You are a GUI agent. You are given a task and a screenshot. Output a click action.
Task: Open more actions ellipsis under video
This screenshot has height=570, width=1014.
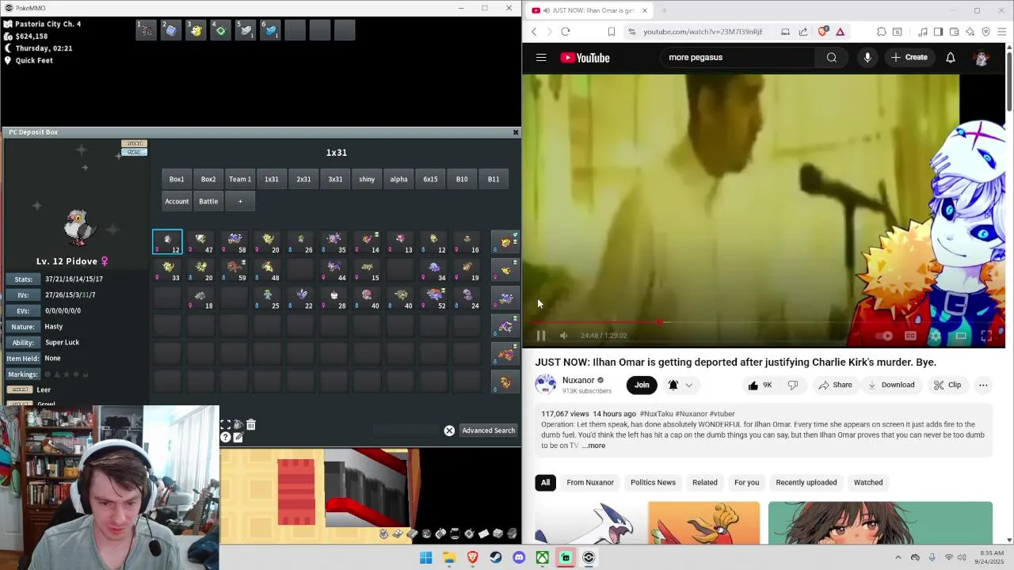click(x=983, y=385)
